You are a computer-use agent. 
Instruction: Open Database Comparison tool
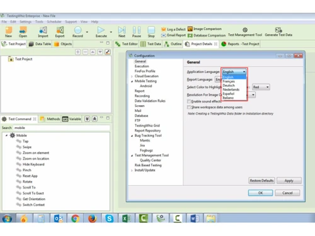(x=207, y=35)
